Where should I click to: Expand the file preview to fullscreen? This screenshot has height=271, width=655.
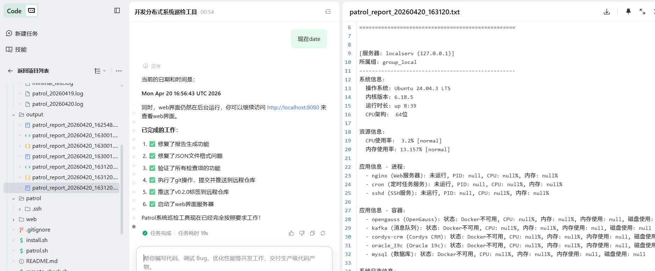[x=642, y=12]
